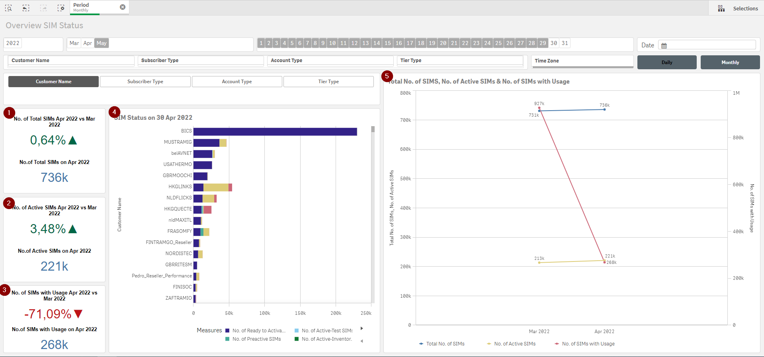
Task: Select the month Mar
Action: tap(74, 43)
